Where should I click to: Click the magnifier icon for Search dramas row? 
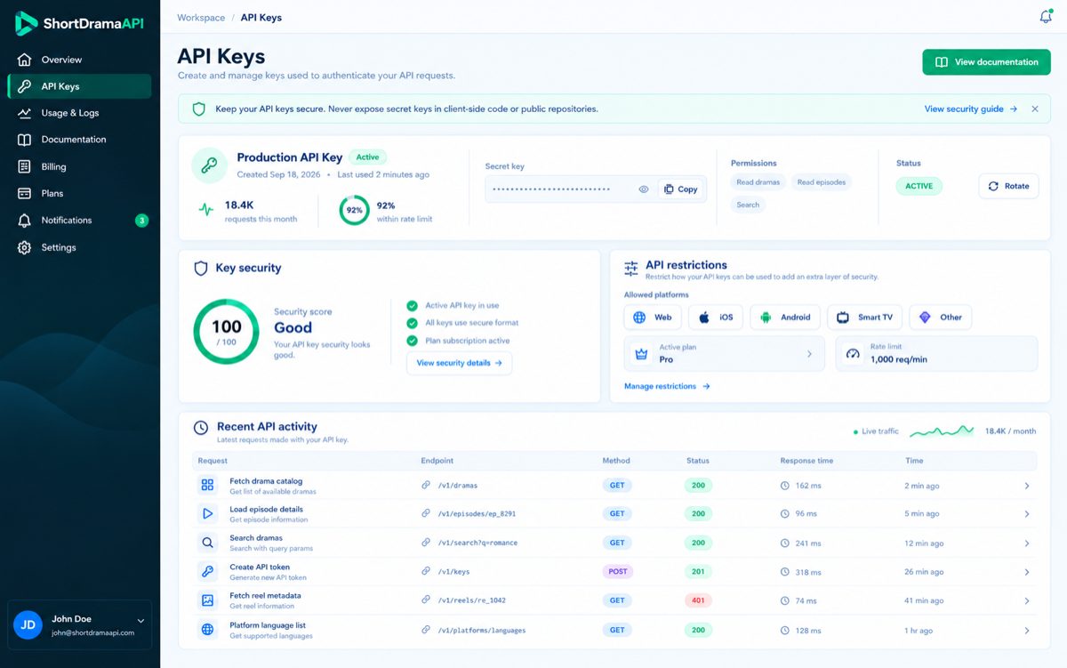point(207,543)
